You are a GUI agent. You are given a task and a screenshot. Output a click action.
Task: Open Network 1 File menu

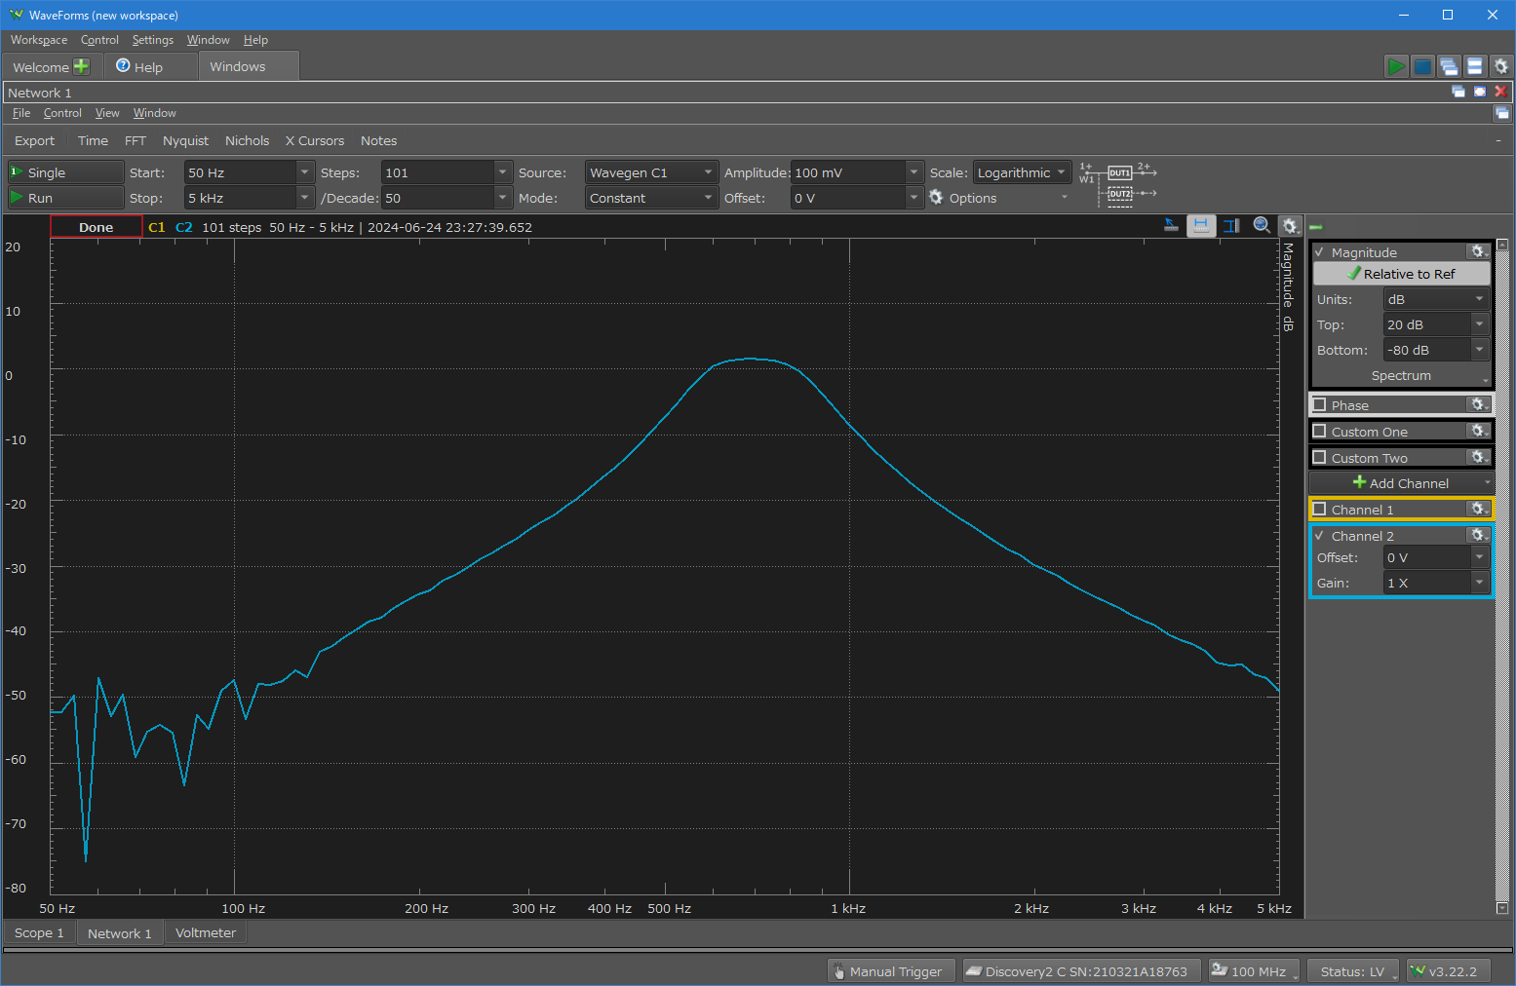(x=21, y=113)
